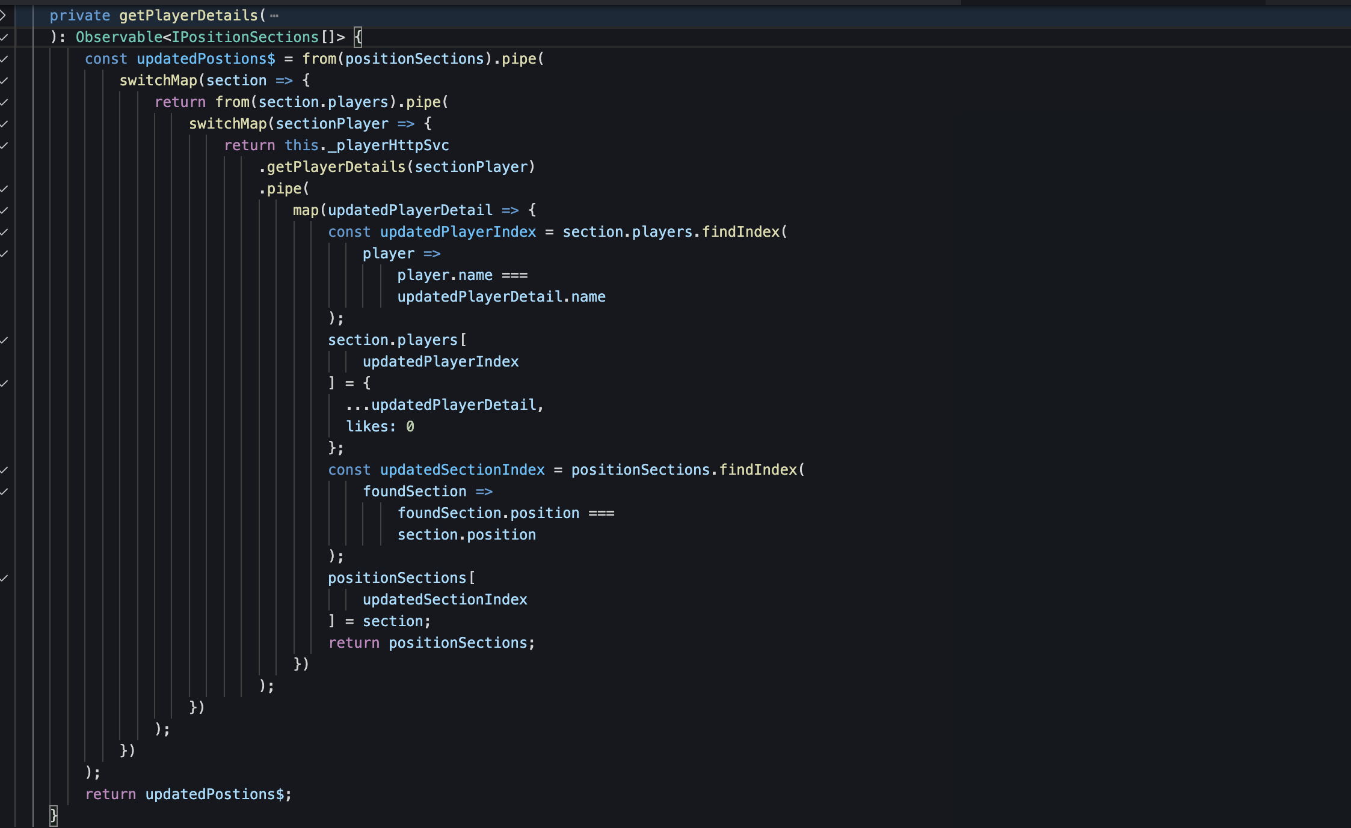Collapse fold arrow beside switchMap(section line
The width and height of the screenshot is (1351, 828).
pyautogui.click(x=4, y=81)
